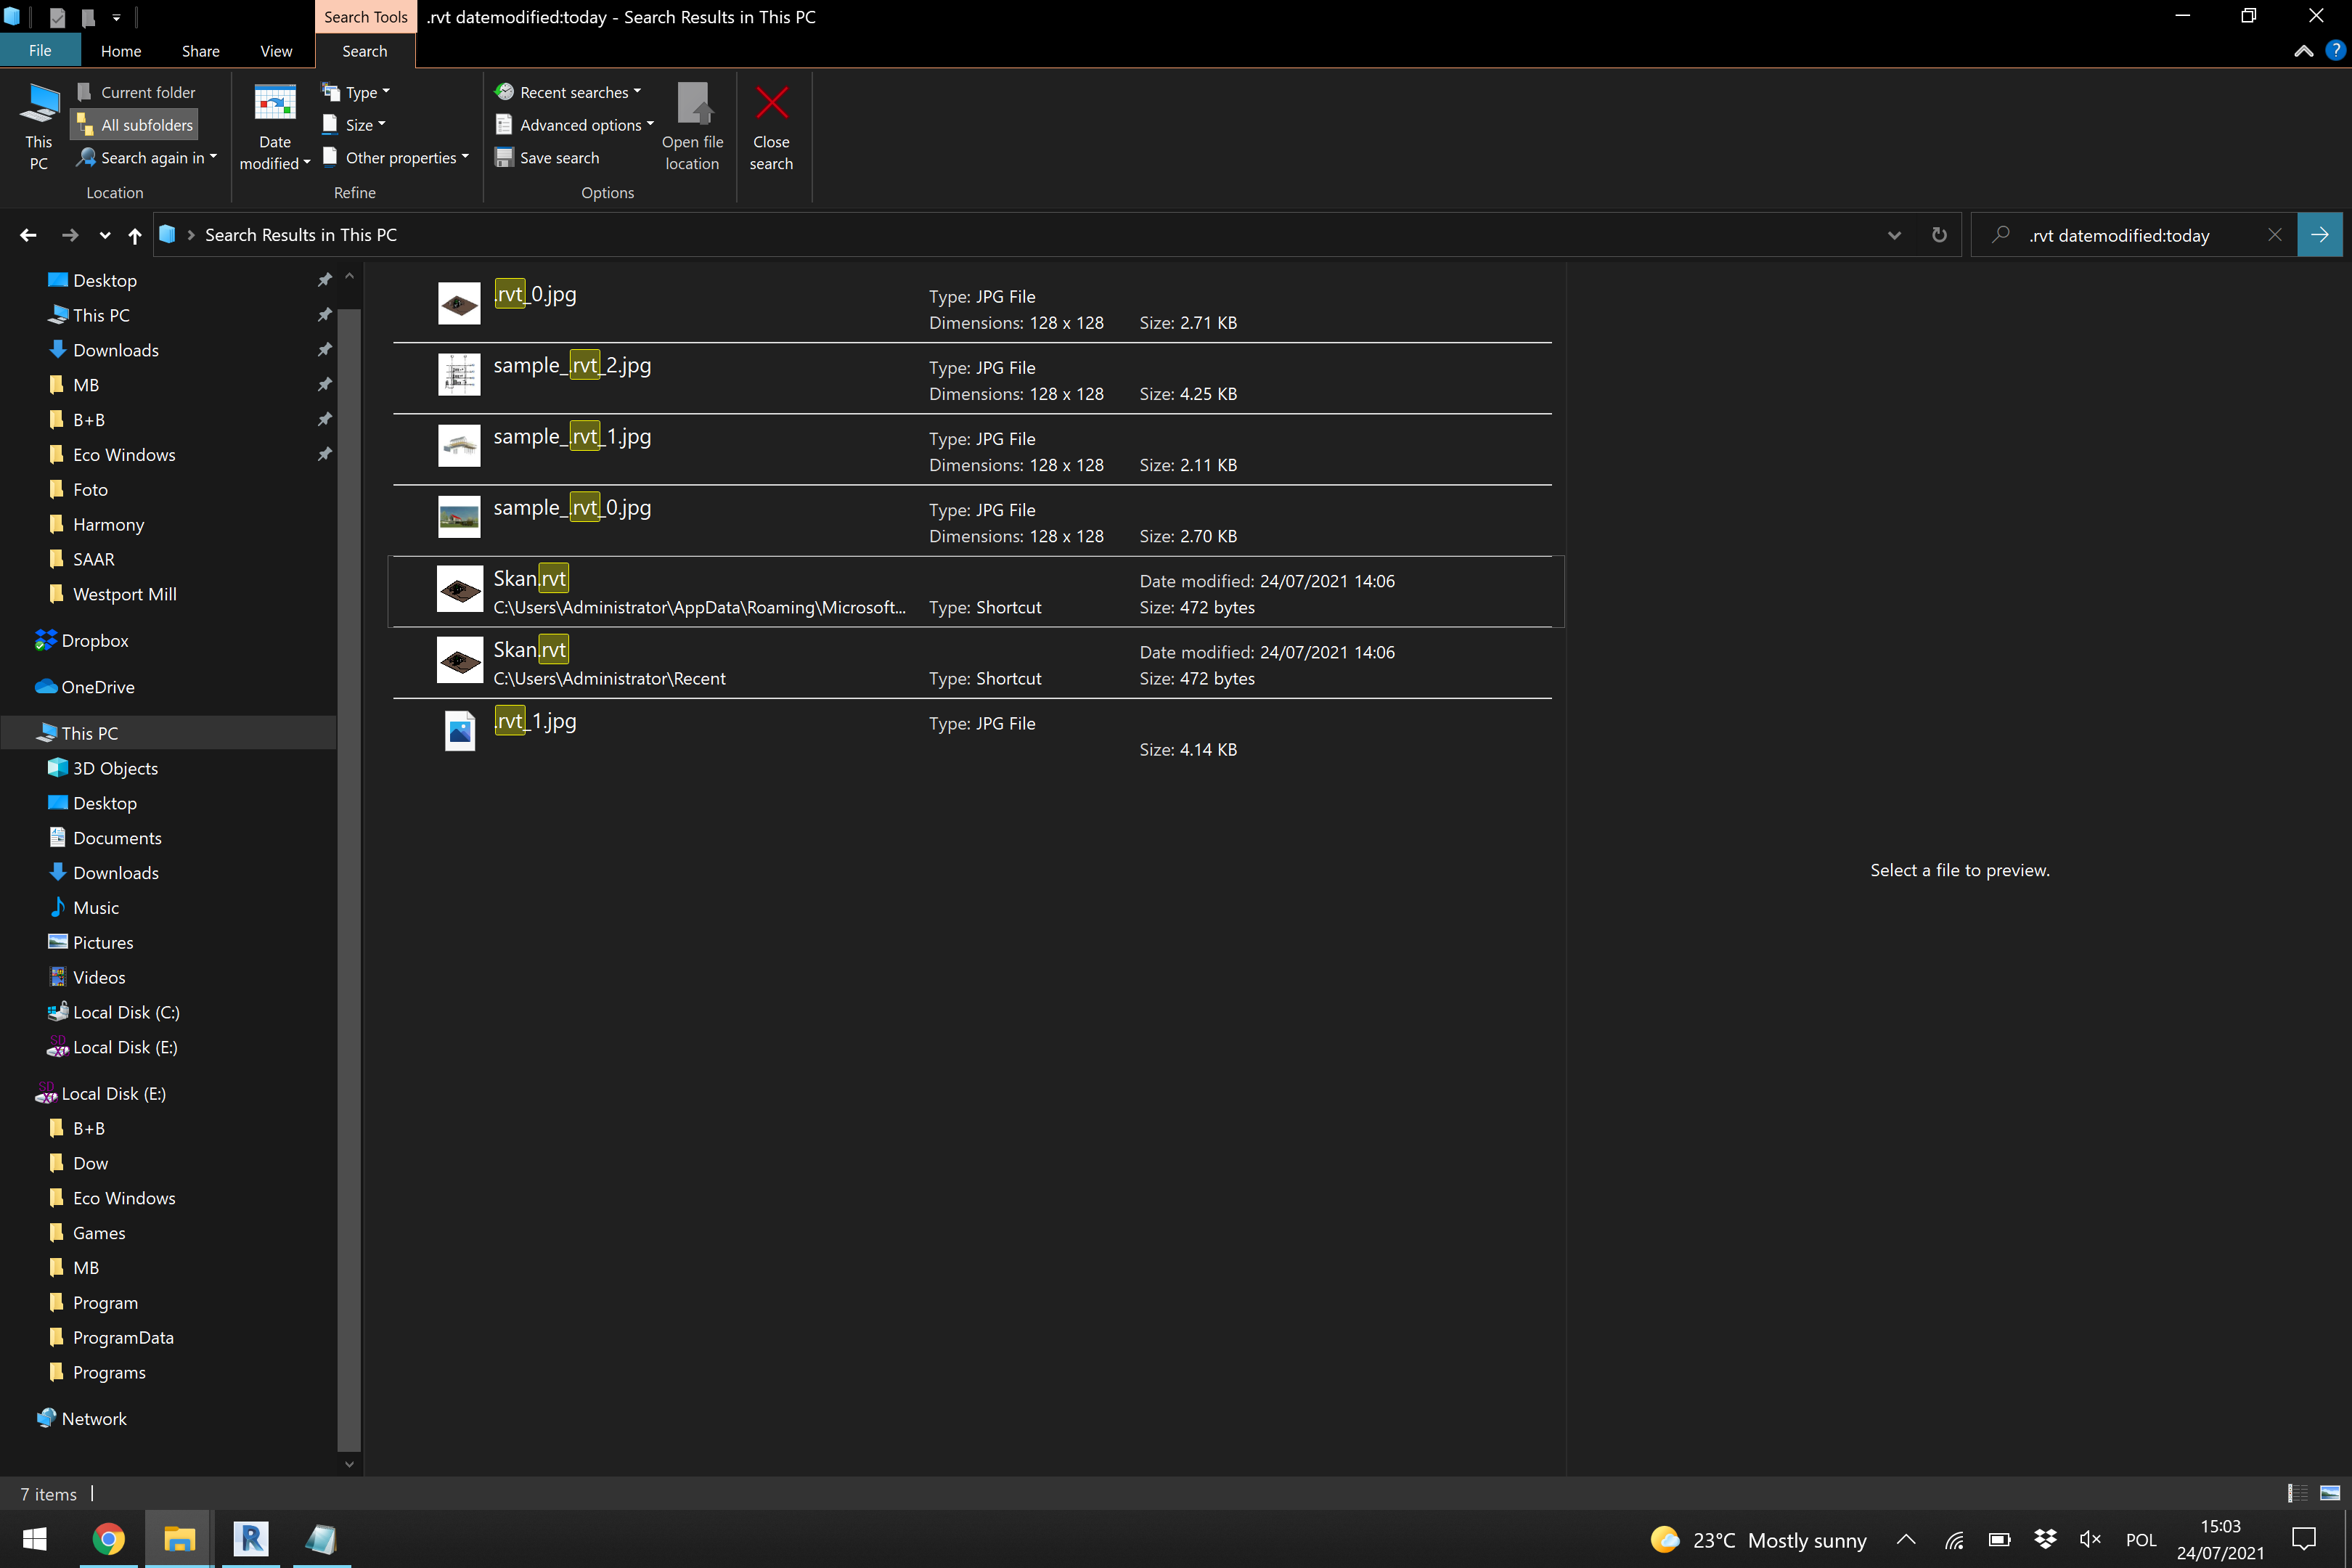The image size is (2352, 1568).
Task: Open the View ribbon tab
Action: (276, 50)
